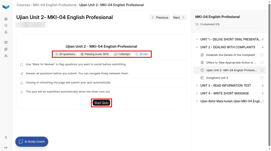Start the quiz with the Start Quiz button

click(x=101, y=103)
